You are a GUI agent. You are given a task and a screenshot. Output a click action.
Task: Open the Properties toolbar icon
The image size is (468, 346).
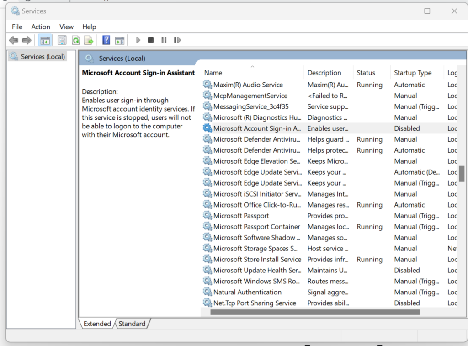(62, 40)
